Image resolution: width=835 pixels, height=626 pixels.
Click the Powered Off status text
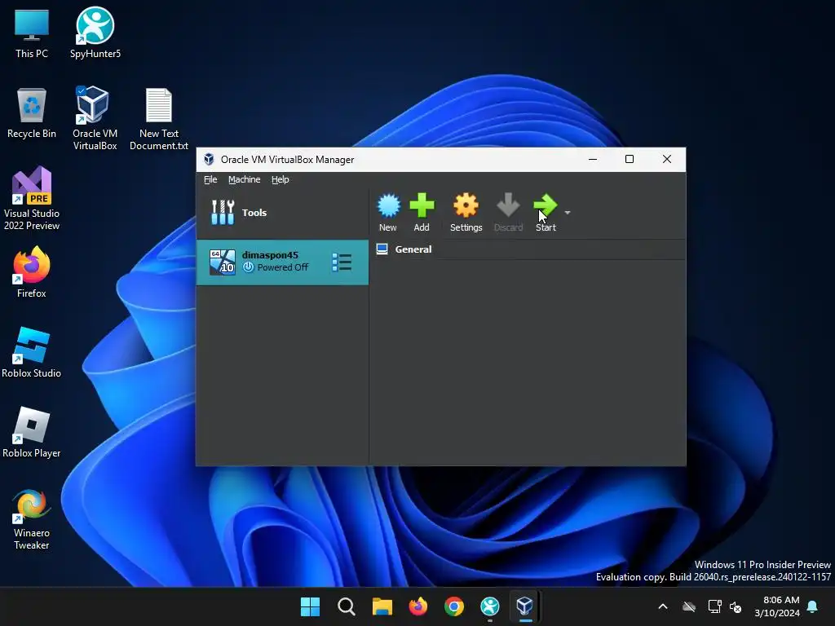(x=282, y=267)
